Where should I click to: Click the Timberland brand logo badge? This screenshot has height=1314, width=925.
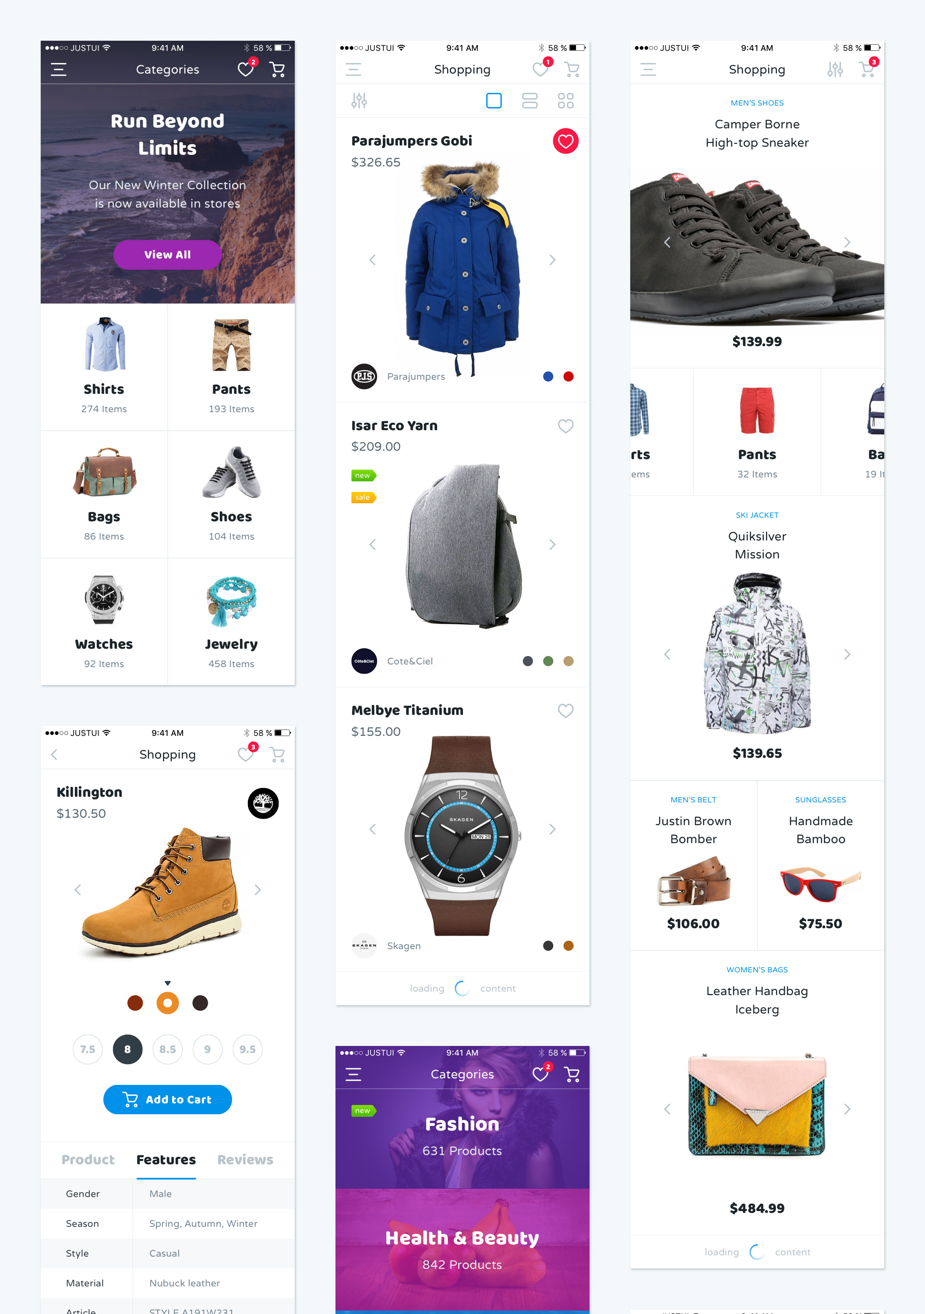tap(263, 803)
